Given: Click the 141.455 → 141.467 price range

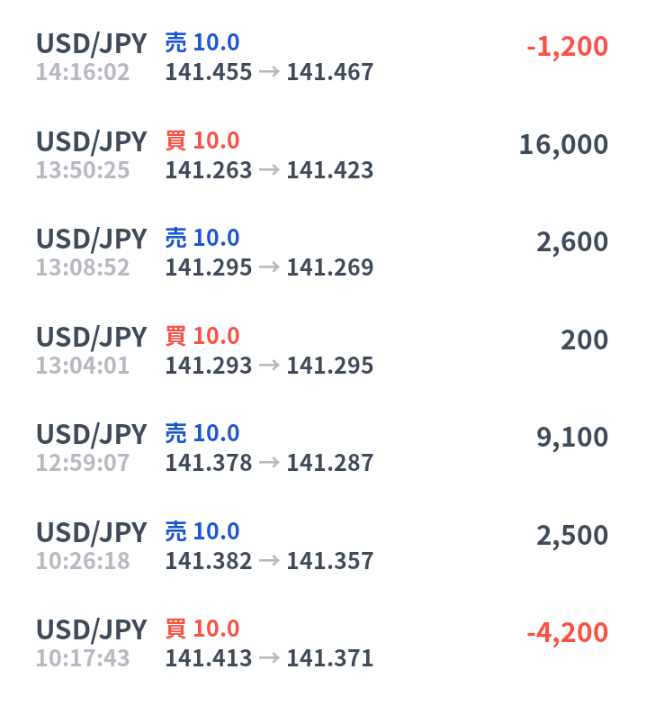Looking at the screenshot, I should [269, 72].
